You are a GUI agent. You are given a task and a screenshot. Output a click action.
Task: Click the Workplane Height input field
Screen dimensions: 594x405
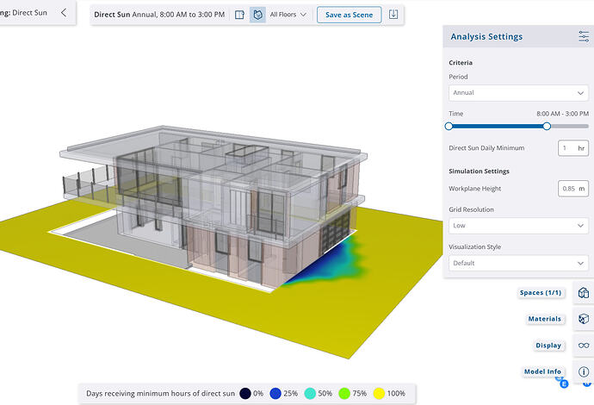pyautogui.click(x=573, y=189)
